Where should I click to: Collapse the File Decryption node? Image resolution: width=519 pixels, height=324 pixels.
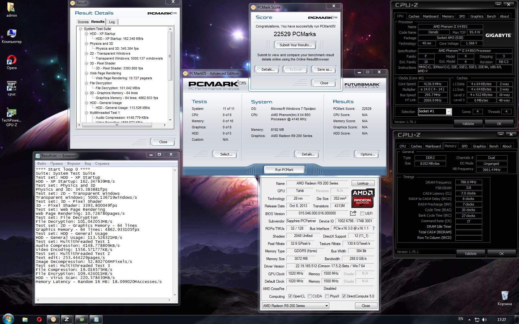(86, 83)
